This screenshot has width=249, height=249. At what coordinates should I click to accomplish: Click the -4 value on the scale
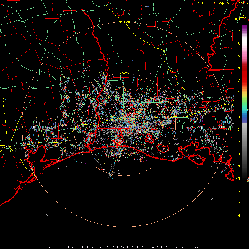point(238,166)
